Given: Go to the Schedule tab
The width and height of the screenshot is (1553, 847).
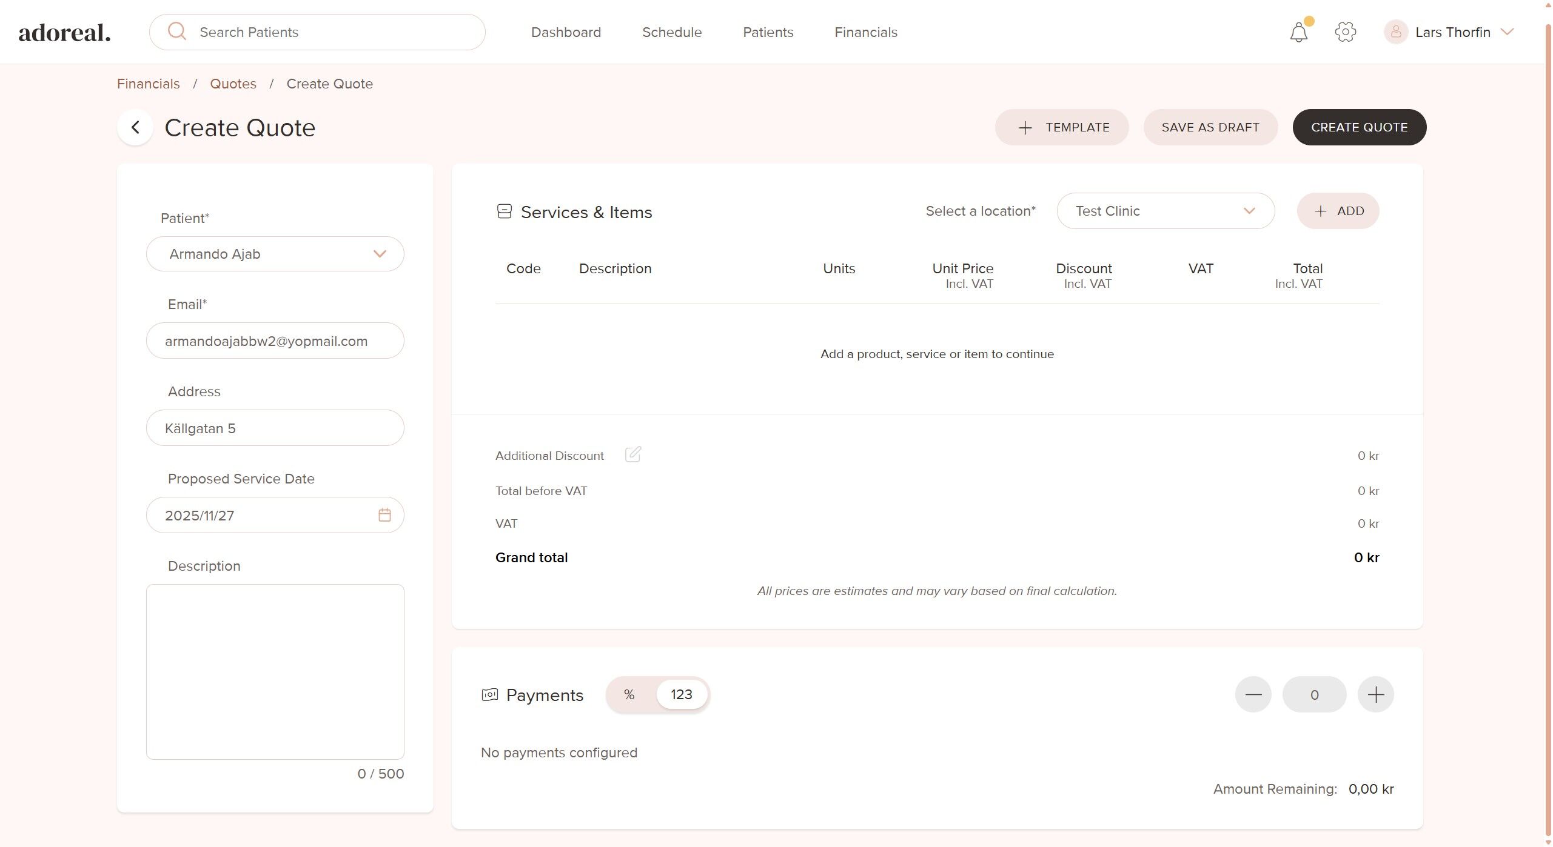Looking at the screenshot, I should [x=672, y=32].
